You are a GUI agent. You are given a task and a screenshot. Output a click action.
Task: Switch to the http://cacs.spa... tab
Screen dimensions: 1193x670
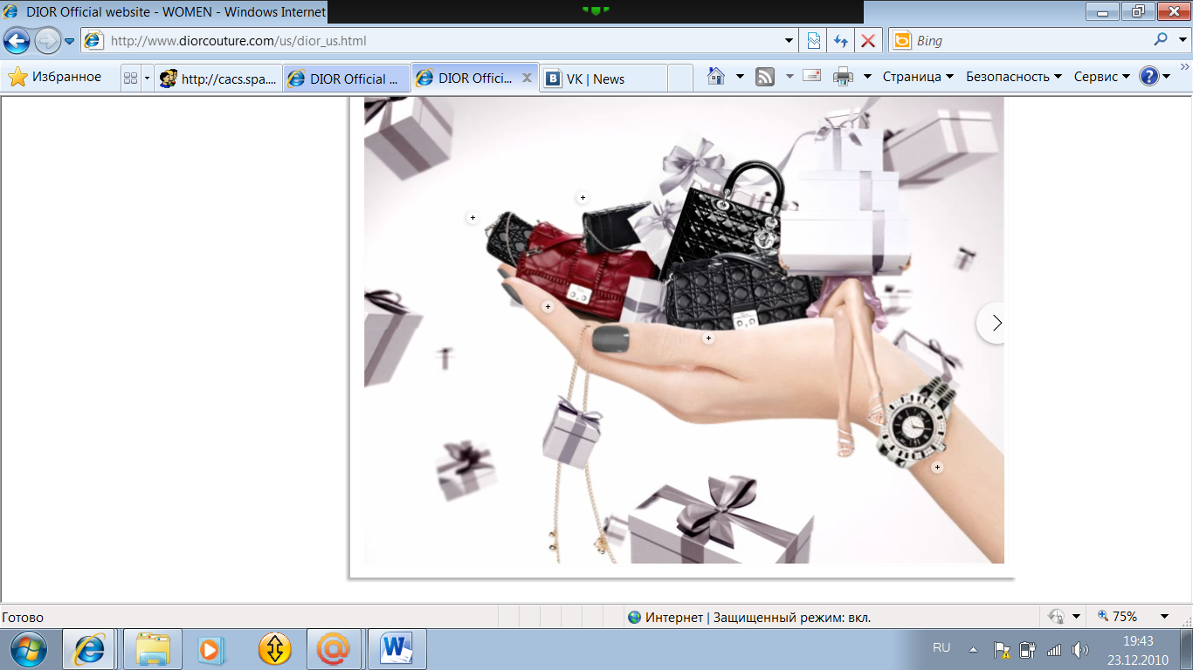218,78
